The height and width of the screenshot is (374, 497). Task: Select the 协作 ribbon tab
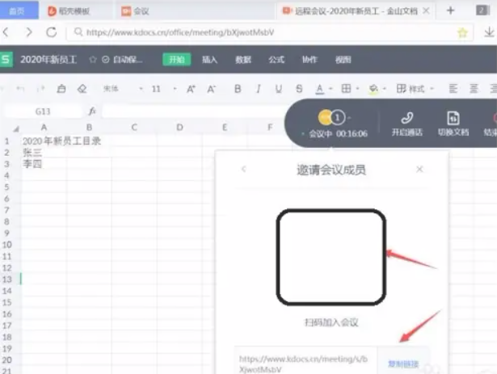tap(310, 60)
